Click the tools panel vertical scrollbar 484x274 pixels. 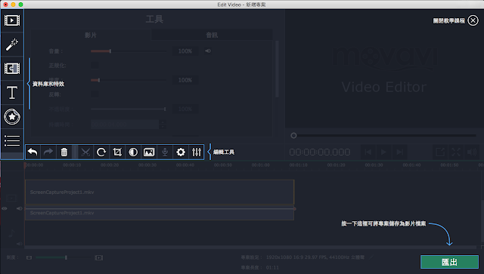coord(277,69)
